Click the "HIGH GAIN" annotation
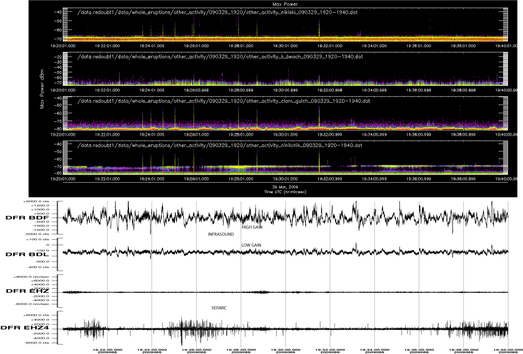Viewport: 523px width, 354px height. click(x=252, y=227)
